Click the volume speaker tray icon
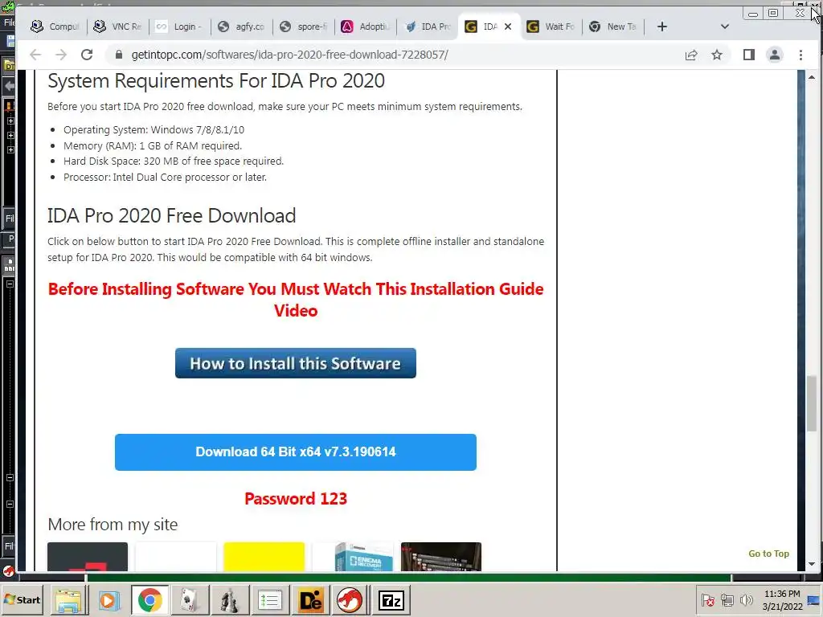 point(746,600)
